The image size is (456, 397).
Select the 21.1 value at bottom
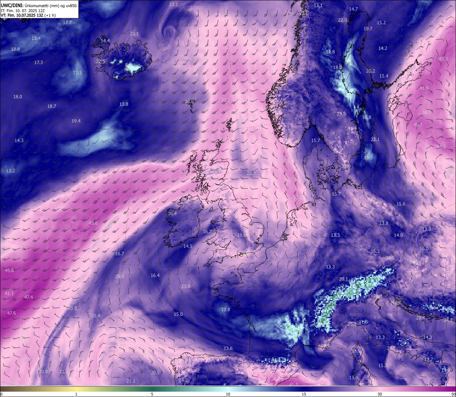coord(131,381)
